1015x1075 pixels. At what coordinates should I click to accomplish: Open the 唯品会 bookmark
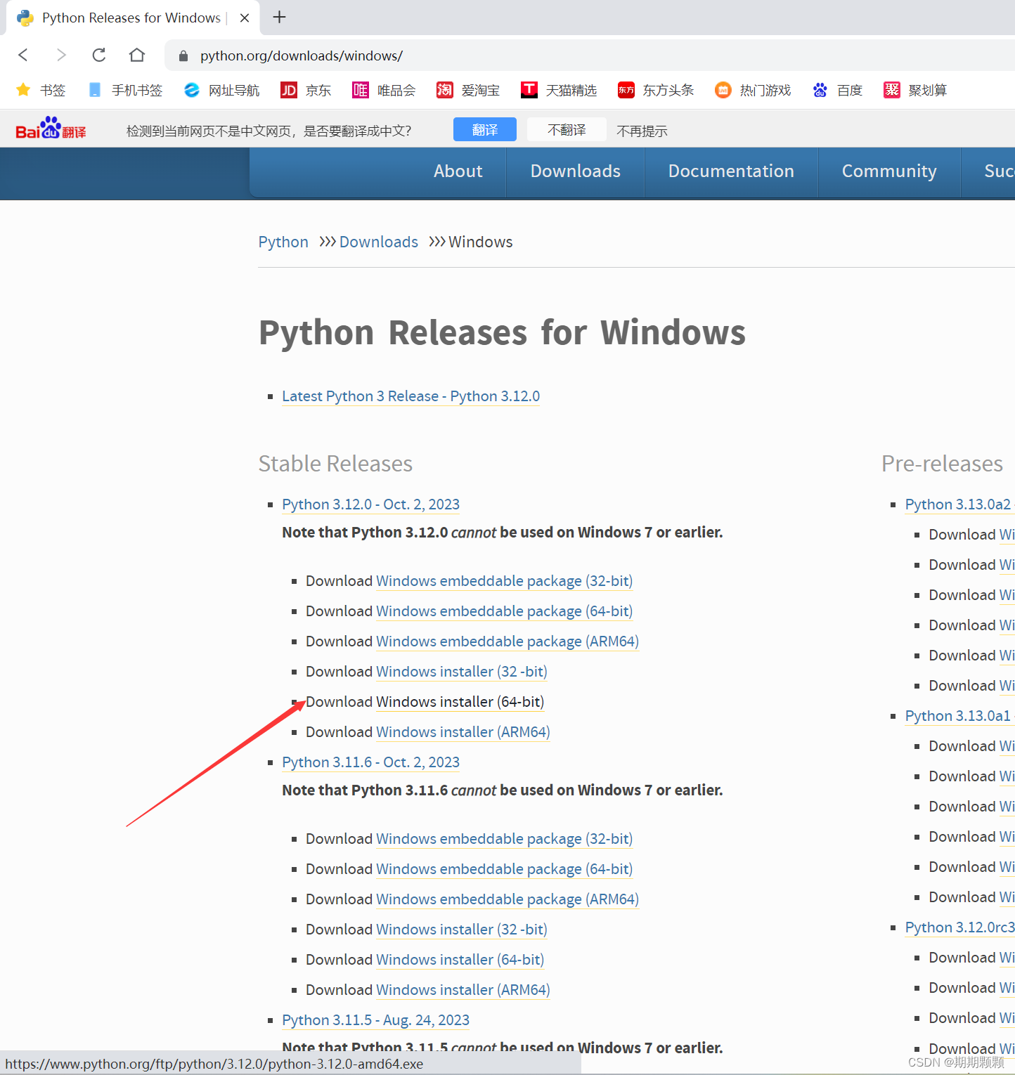point(384,90)
